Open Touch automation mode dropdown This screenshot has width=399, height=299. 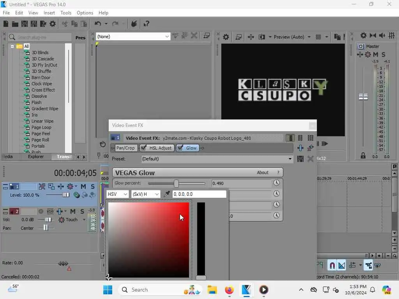pos(84,220)
